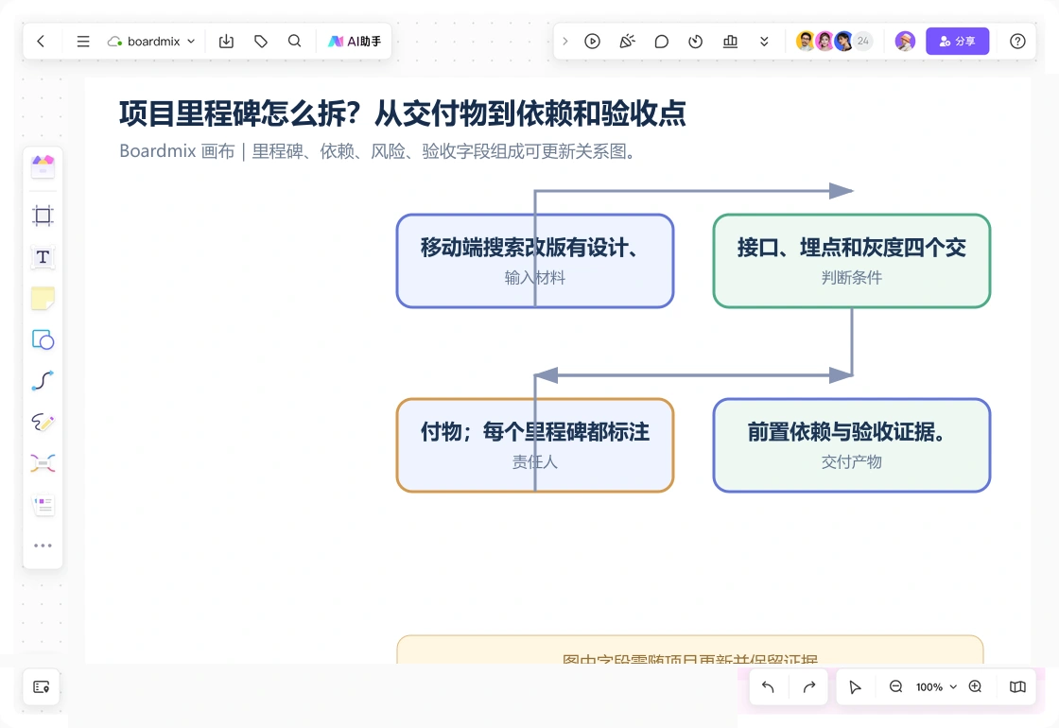Show the 24 collaborators badge

point(863,42)
